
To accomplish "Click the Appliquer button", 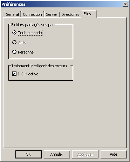I will 85,154.
